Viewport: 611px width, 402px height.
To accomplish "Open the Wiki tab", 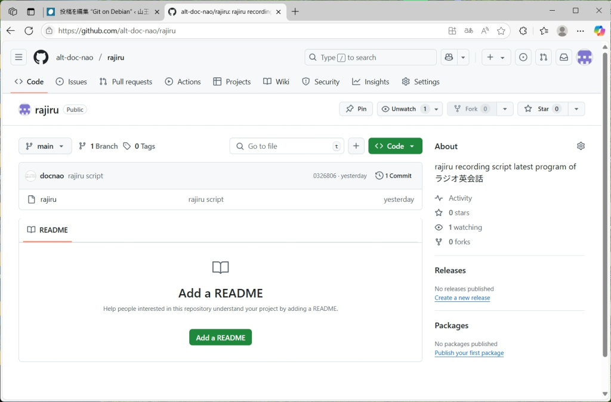I will 276,82.
